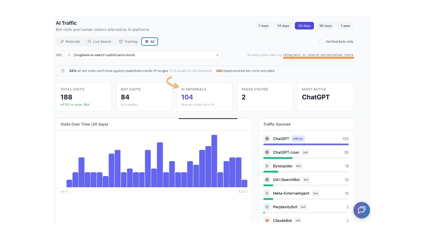
Task: Click the tallest bar in visits chart
Action: (x=214, y=161)
